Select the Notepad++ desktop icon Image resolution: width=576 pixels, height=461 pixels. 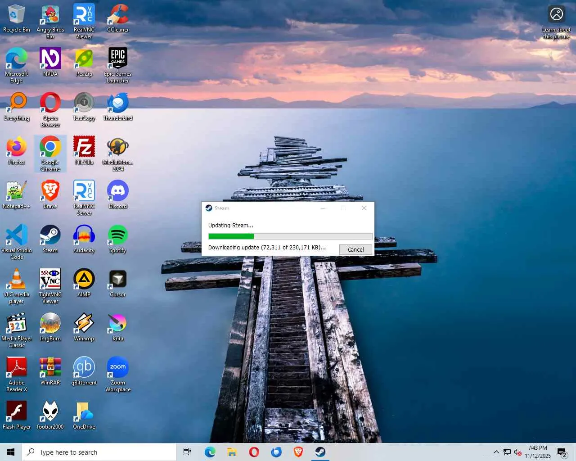[x=17, y=195]
